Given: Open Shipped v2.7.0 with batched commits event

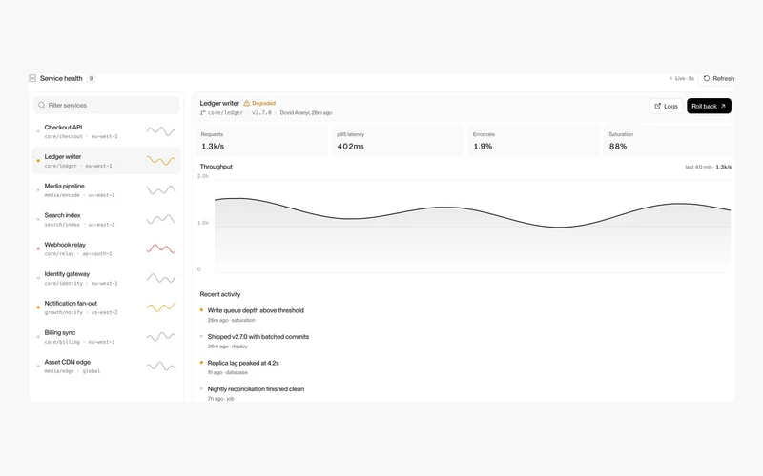Looking at the screenshot, I should 258,337.
